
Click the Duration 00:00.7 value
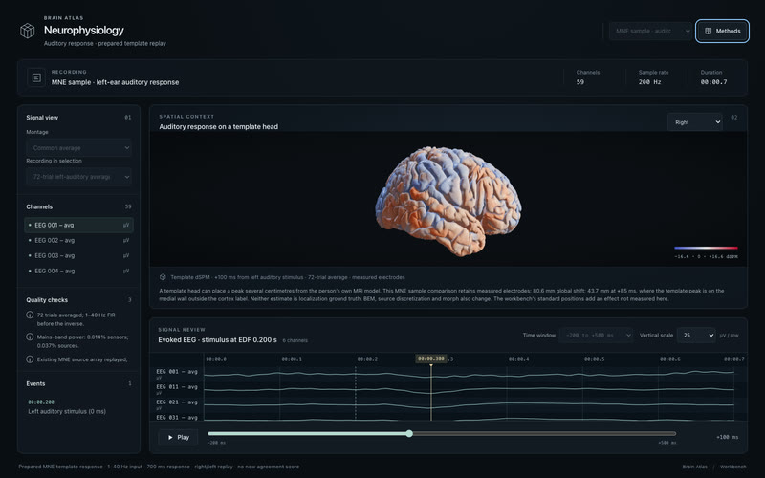[713, 82]
